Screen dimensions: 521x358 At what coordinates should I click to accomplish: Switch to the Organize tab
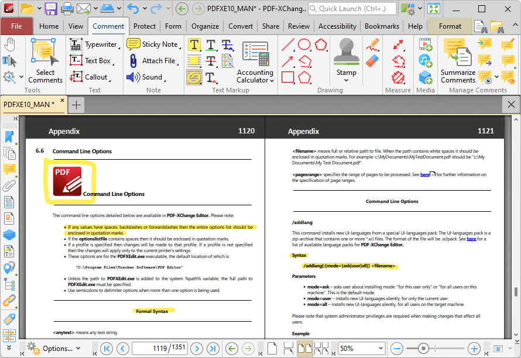(x=205, y=26)
